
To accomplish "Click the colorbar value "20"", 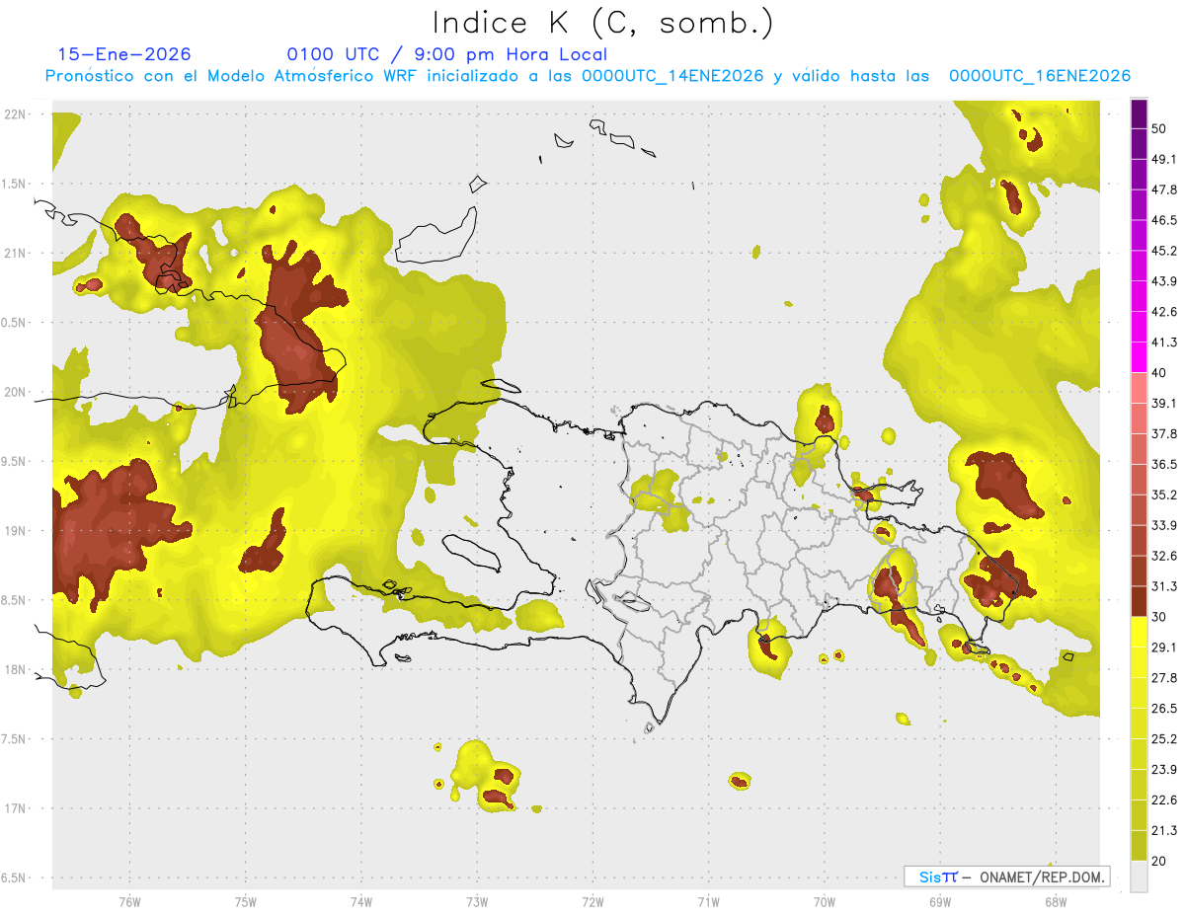I will pos(1159,861).
